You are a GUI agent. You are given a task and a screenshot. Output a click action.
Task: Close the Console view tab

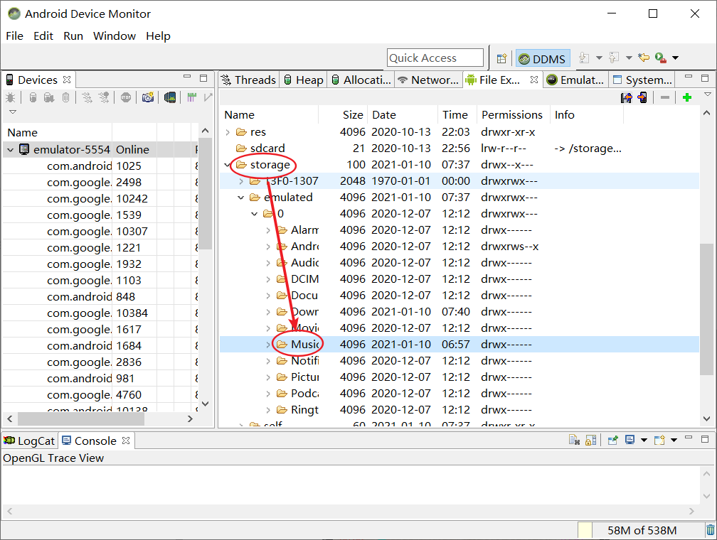pos(126,441)
